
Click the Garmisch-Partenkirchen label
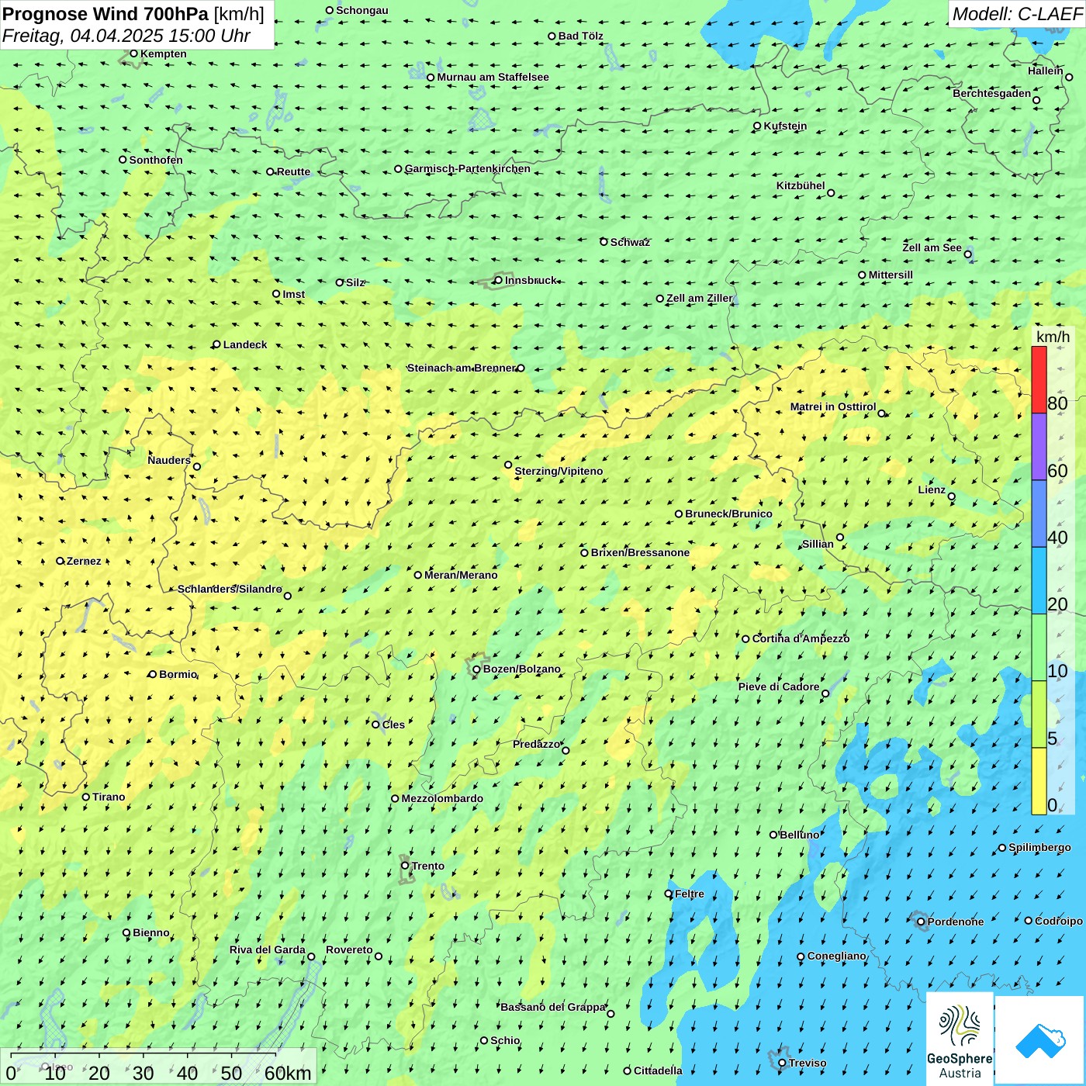pyautogui.click(x=468, y=168)
